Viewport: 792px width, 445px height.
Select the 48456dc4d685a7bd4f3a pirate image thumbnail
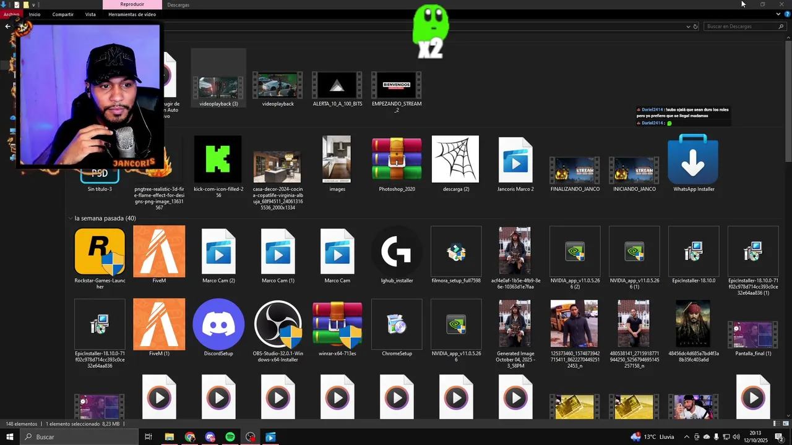(x=693, y=324)
